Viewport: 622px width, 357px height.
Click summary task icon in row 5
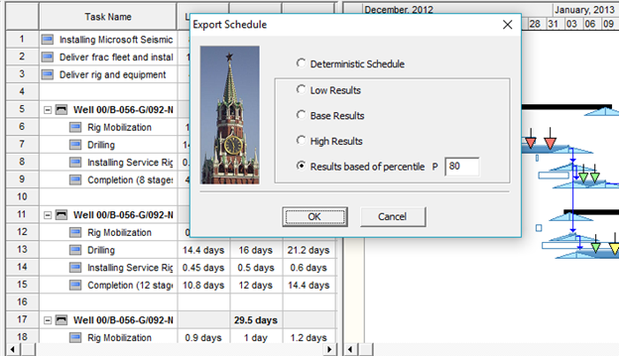click(62, 109)
